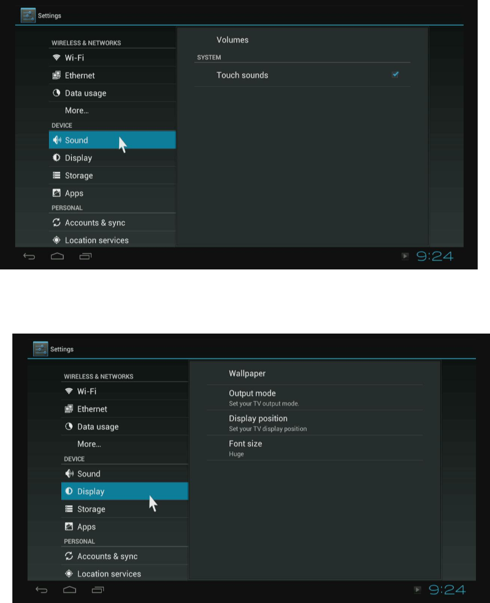Click the 9:24 clock in the upper screen

pyautogui.click(x=435, y=256)
